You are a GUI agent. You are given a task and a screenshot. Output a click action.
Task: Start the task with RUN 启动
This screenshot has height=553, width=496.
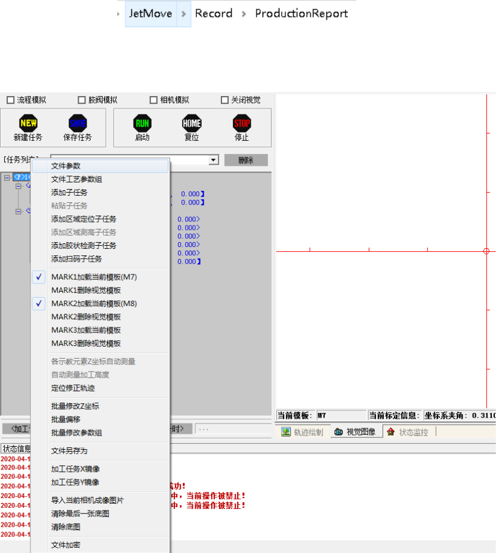142,123
